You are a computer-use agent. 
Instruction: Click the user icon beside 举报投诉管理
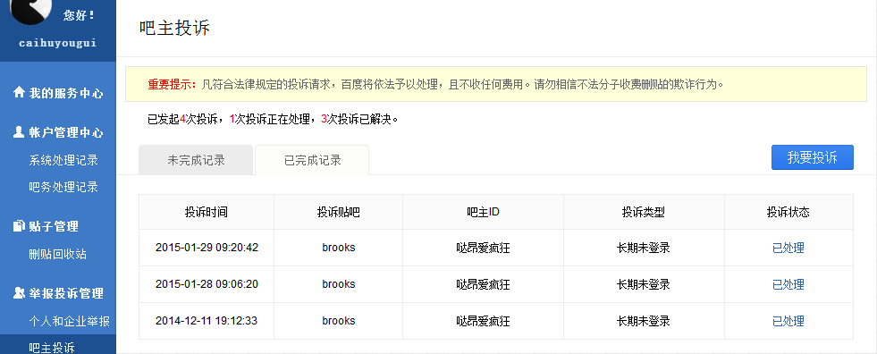tap(19, 292)
